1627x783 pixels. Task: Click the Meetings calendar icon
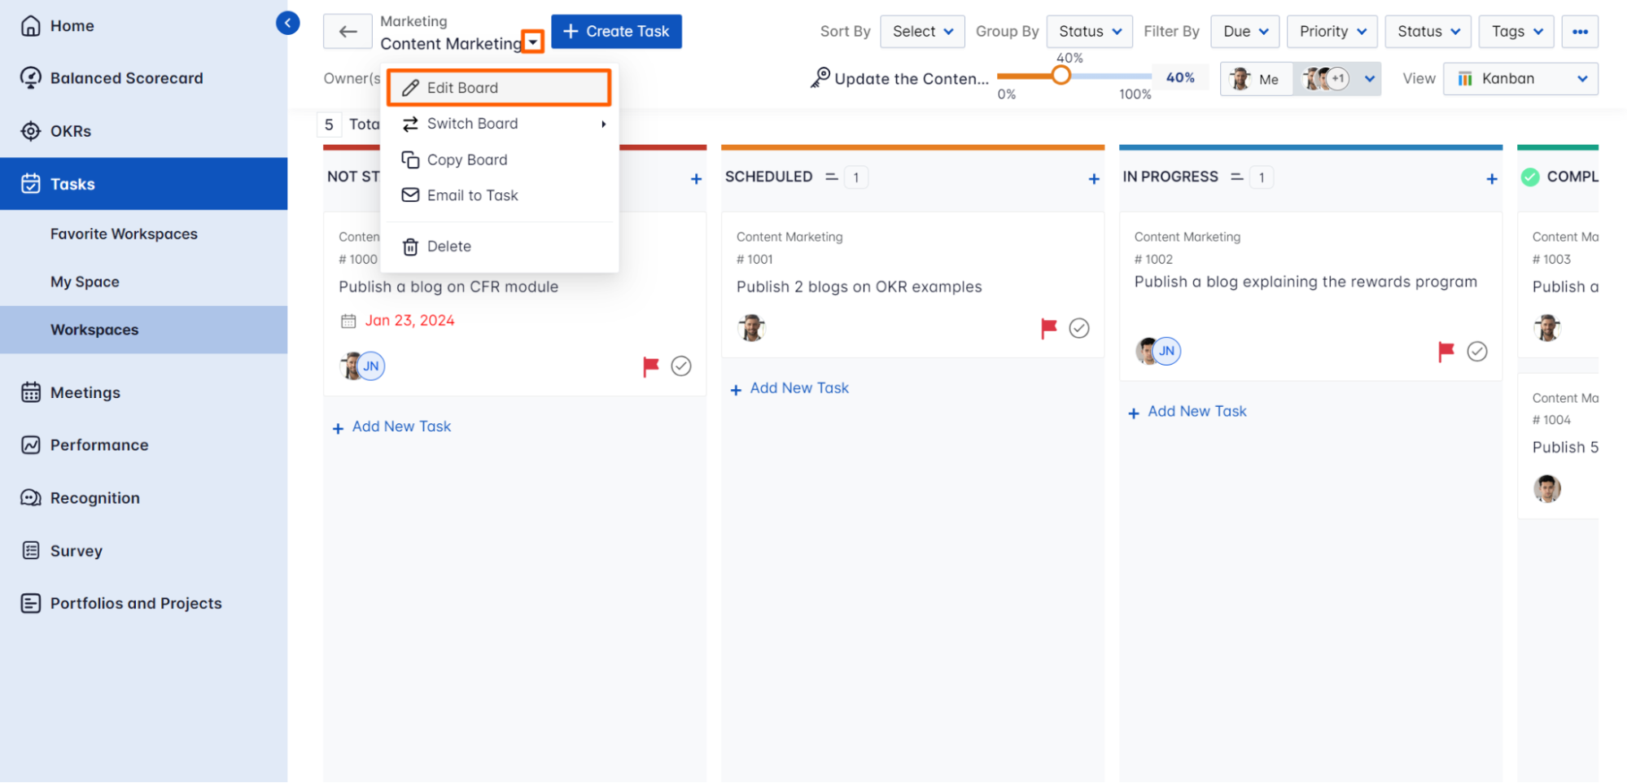pos(31,392)
